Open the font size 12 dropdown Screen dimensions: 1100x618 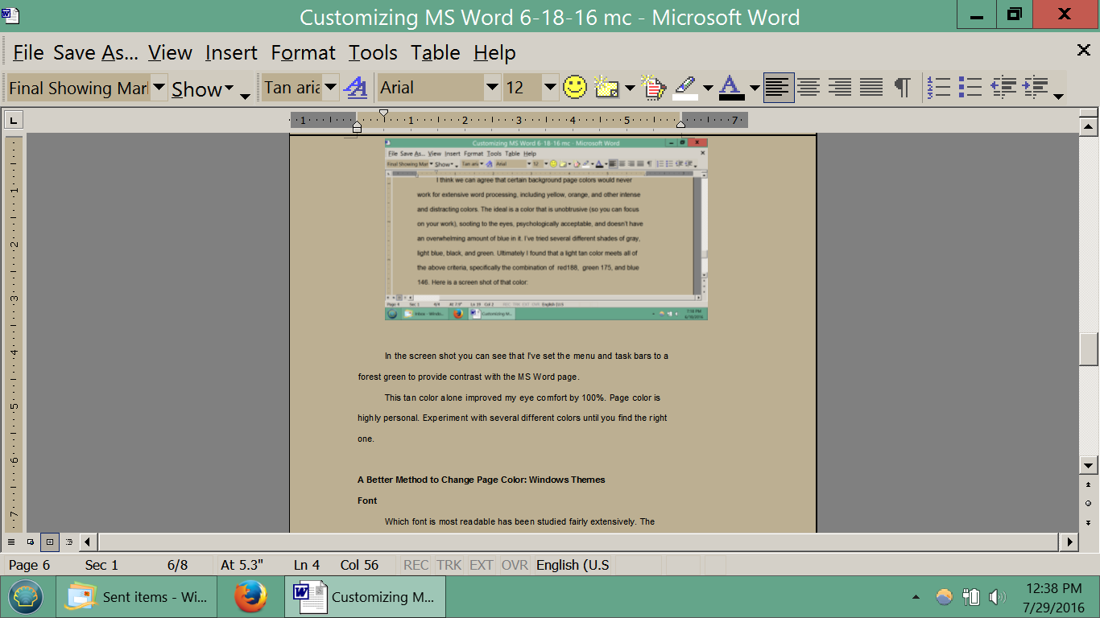550,87
